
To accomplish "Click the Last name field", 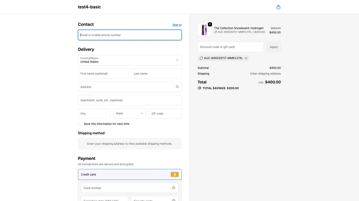I will pos(156,74).
